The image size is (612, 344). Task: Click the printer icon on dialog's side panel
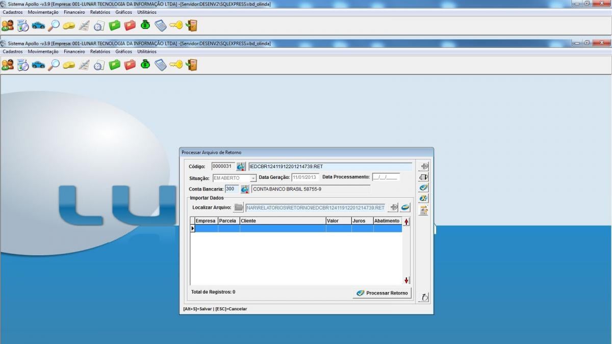423,177
